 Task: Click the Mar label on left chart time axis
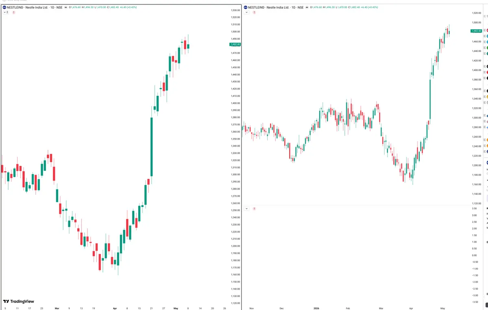click(57, 308)
